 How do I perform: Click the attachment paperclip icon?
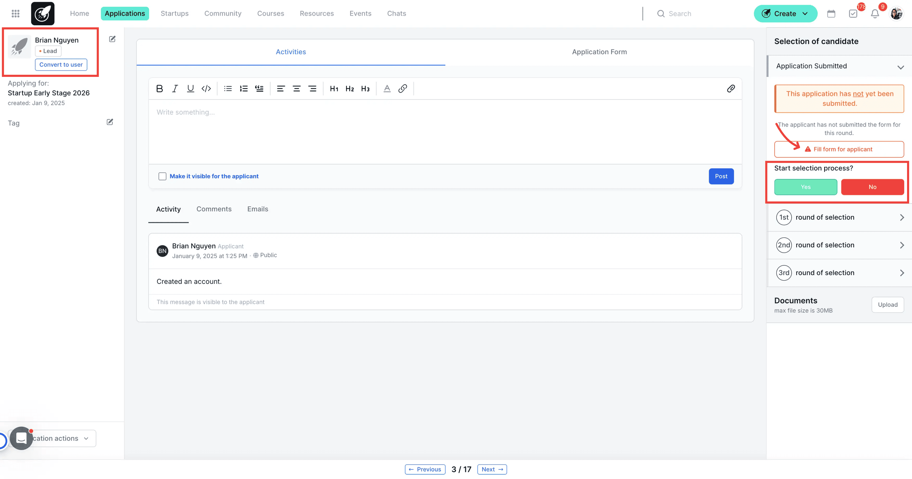(731, 89)
